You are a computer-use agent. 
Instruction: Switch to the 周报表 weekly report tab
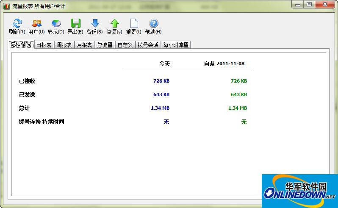(64, 45)
